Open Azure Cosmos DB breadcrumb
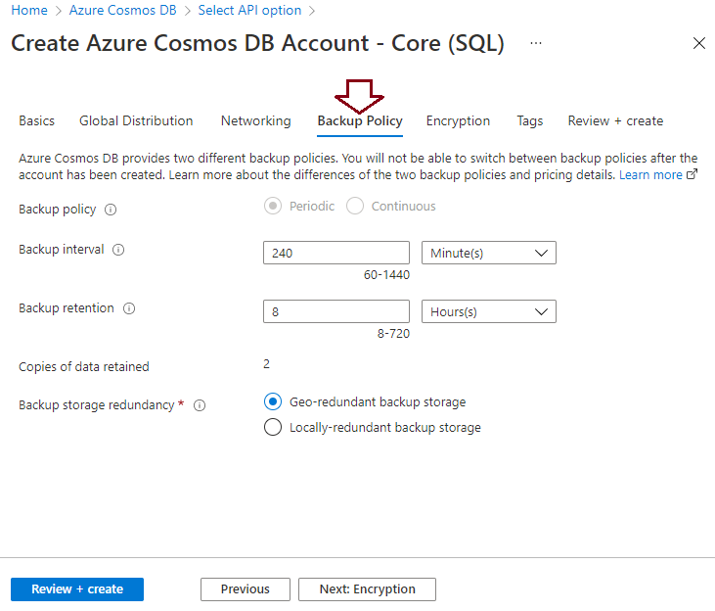This screenshot has width=715, height=611. pyautogui.click(x=122, y=10)
